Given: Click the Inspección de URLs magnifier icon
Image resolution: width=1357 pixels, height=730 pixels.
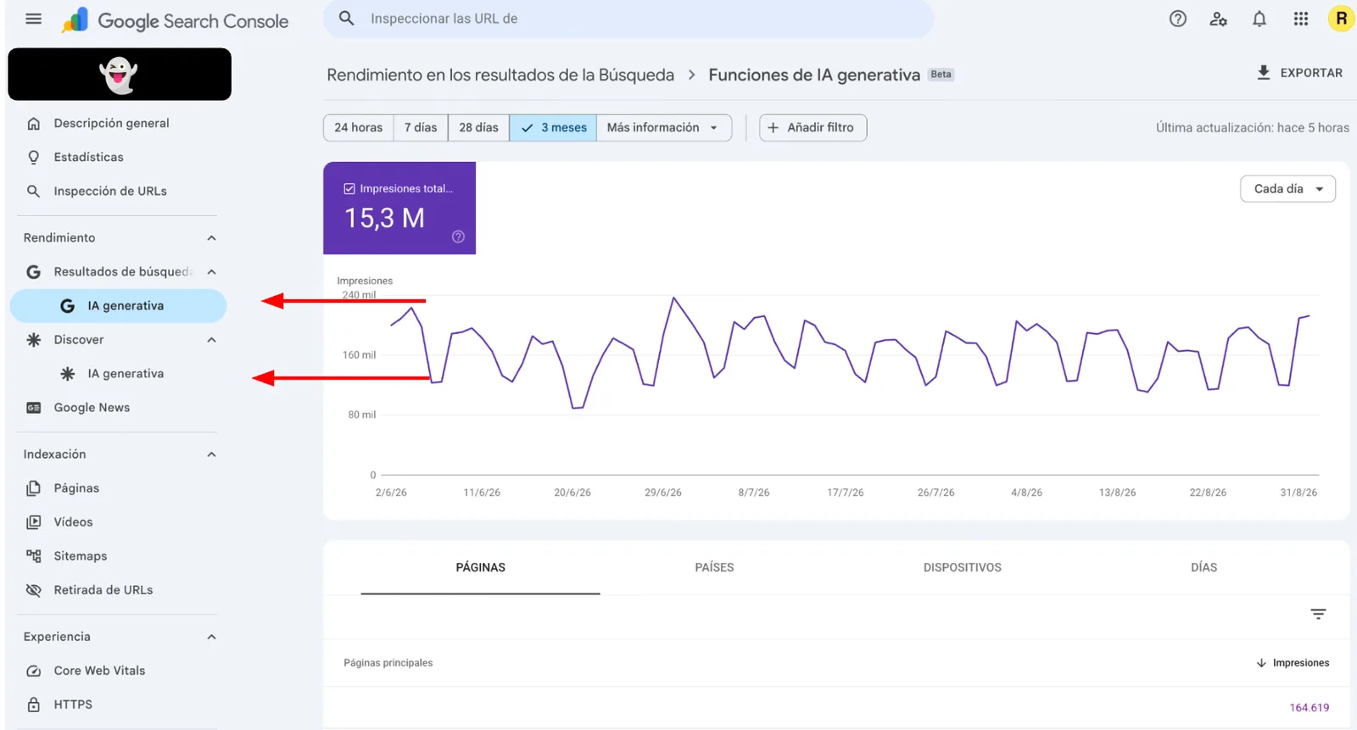Looking at the screenshot, I should pyautogui.click(x=34, y=191).
